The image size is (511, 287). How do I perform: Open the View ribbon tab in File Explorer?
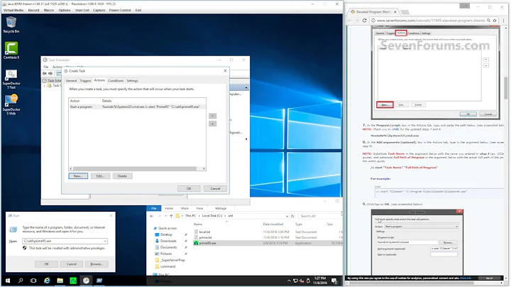click(199, 208)
